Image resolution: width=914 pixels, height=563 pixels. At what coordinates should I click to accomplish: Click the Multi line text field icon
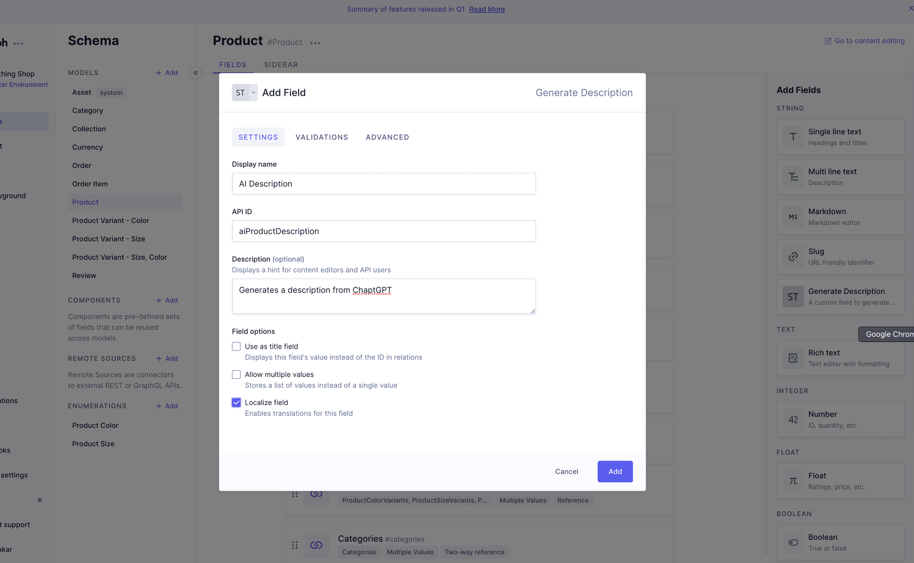point(793,176)
